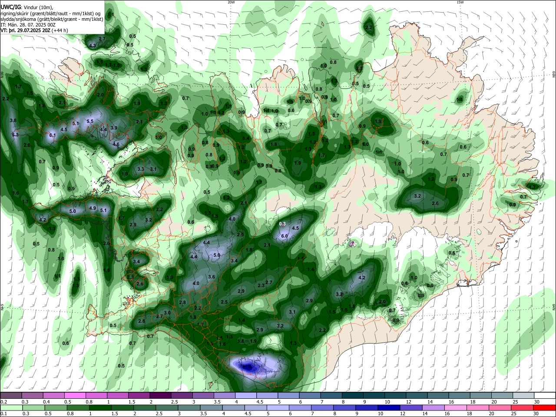Click the '0.1' label in the bottom legend row
This screenshot has width=556, height=417.
pyautogui.click(x=3, y=414)
